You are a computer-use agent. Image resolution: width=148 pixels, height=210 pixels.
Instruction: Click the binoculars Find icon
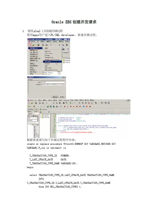pyautogui.click(x=64, y=103)
